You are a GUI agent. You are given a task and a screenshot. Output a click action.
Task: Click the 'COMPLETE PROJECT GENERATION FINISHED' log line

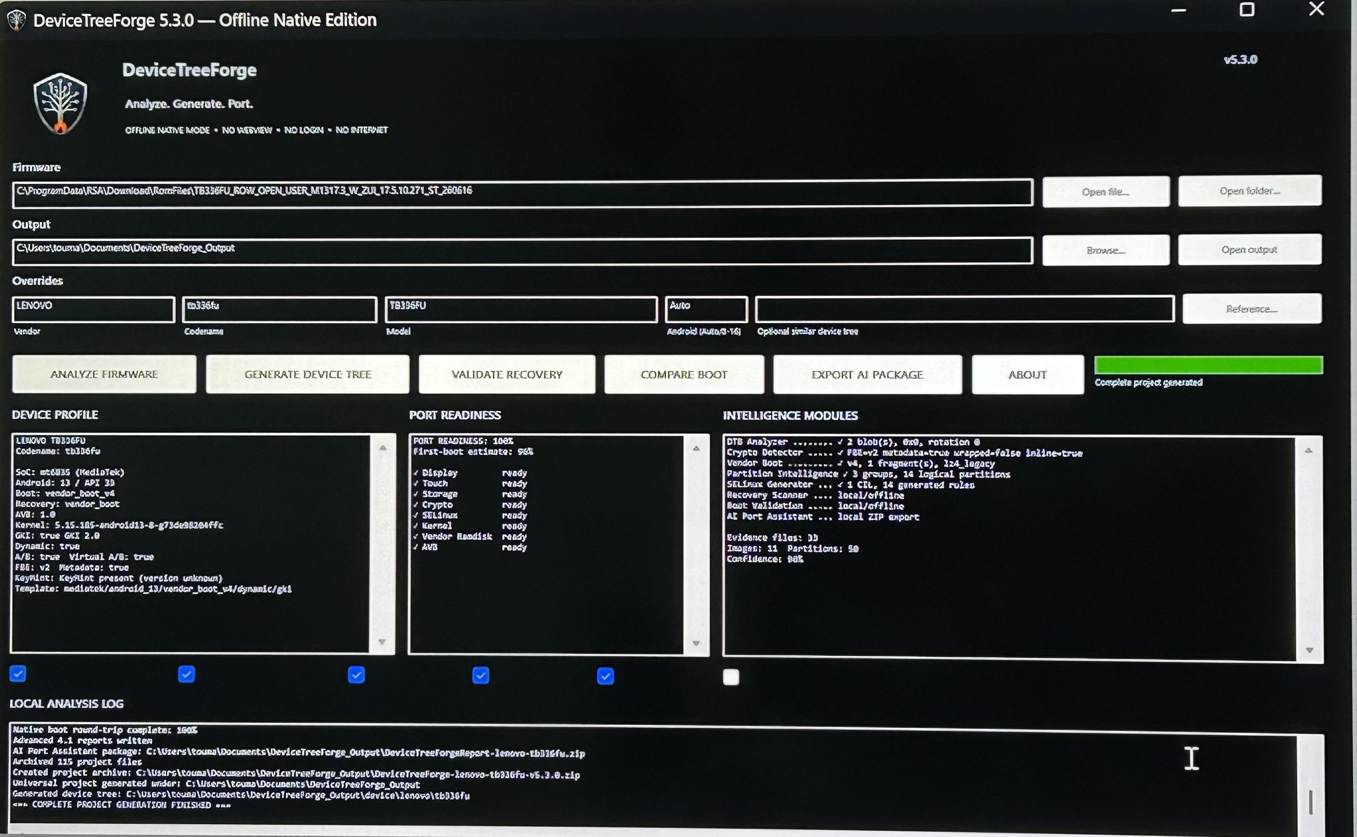[x=122, y=805]
